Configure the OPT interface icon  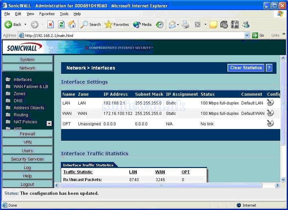(x=270, y=123)
